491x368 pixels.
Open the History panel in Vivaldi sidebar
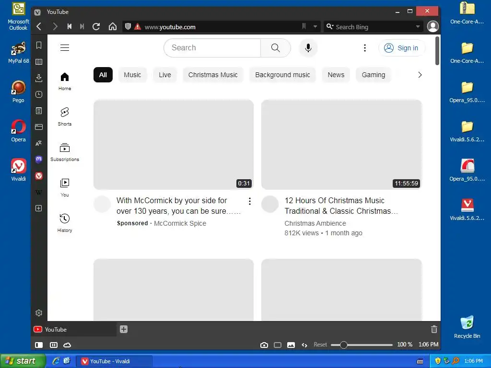[x=39, y=94]
